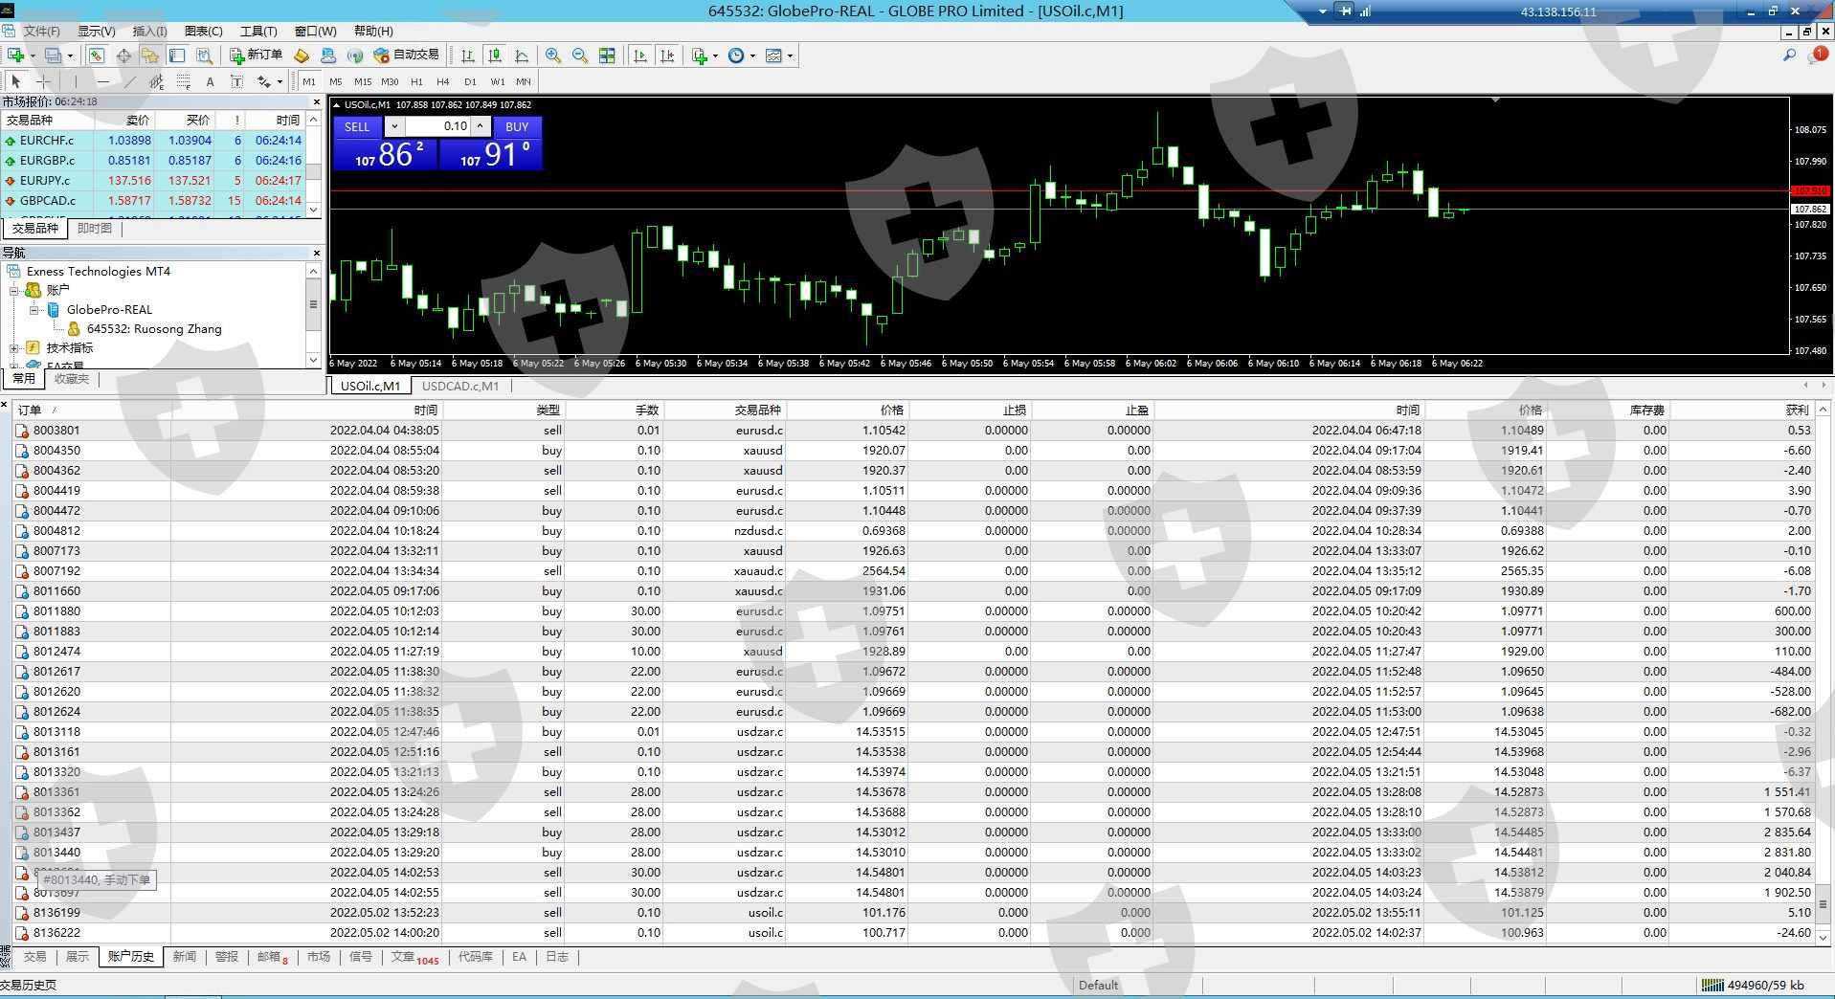
Task: Open the periodicity clock dropdown arrow
Action: click(752, 55)
